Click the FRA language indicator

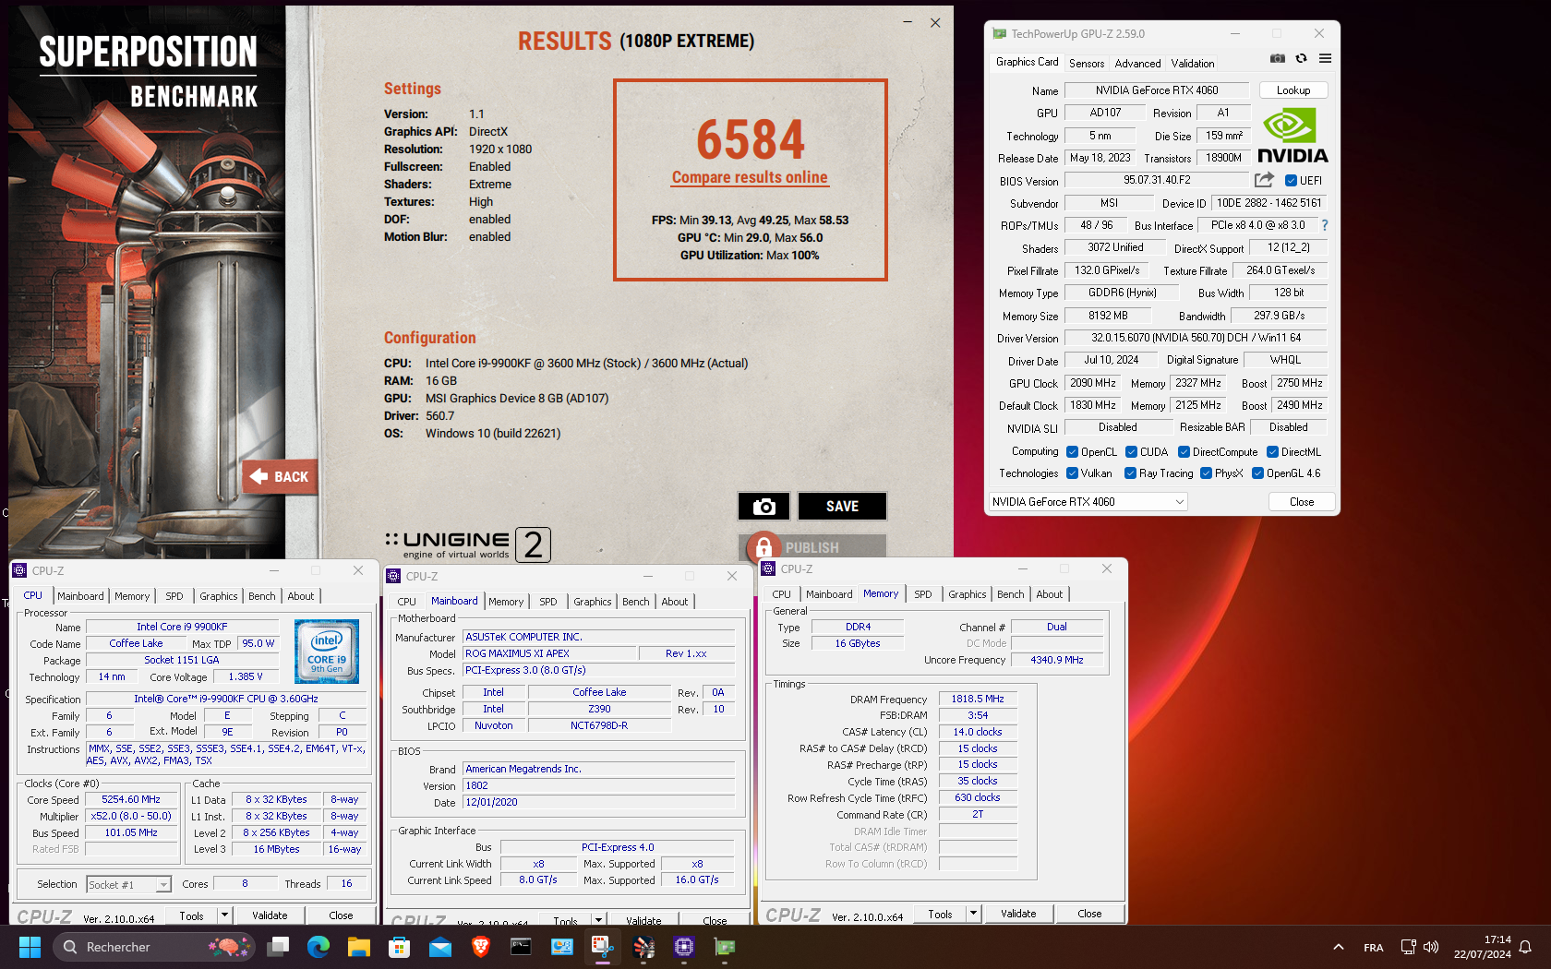click(x=1373, y=948)
